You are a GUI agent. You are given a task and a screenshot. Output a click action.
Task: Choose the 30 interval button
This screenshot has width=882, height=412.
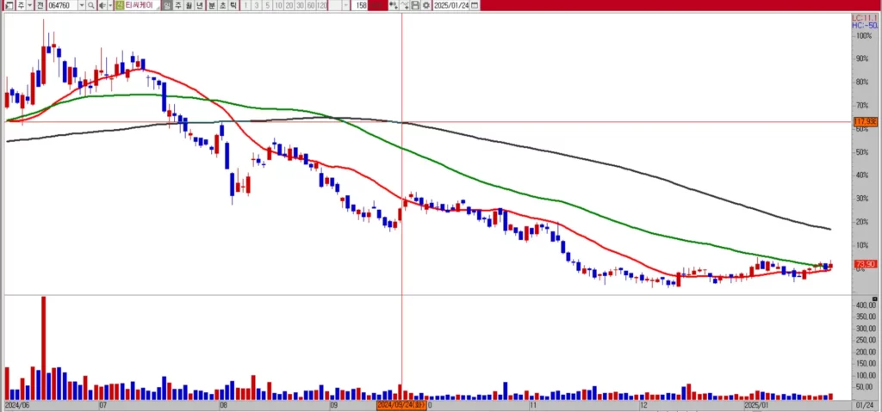tap(300, 6)
